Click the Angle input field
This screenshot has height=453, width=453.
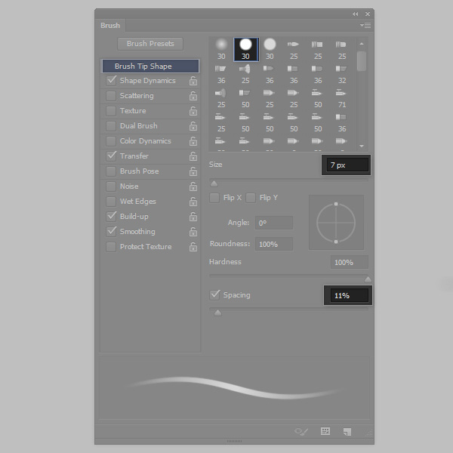tap(274, 223)
